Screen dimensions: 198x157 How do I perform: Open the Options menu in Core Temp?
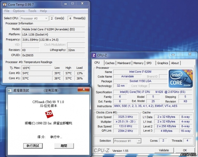pyautogui.click(x=19, y=11)
